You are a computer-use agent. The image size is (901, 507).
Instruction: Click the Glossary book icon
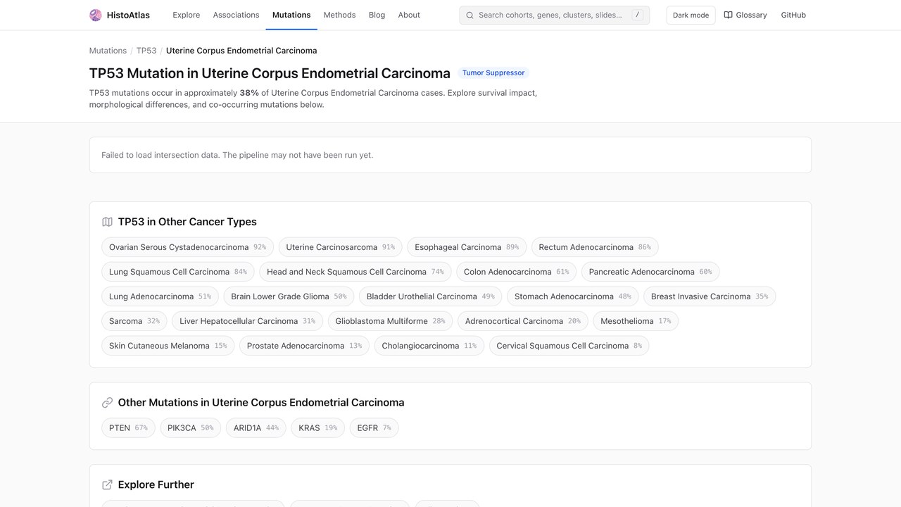pos(728,15)
